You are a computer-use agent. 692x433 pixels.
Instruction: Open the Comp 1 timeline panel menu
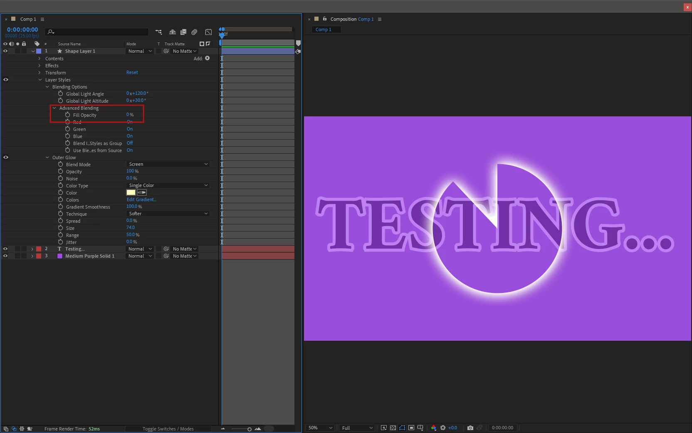click(x=42, y=19)
